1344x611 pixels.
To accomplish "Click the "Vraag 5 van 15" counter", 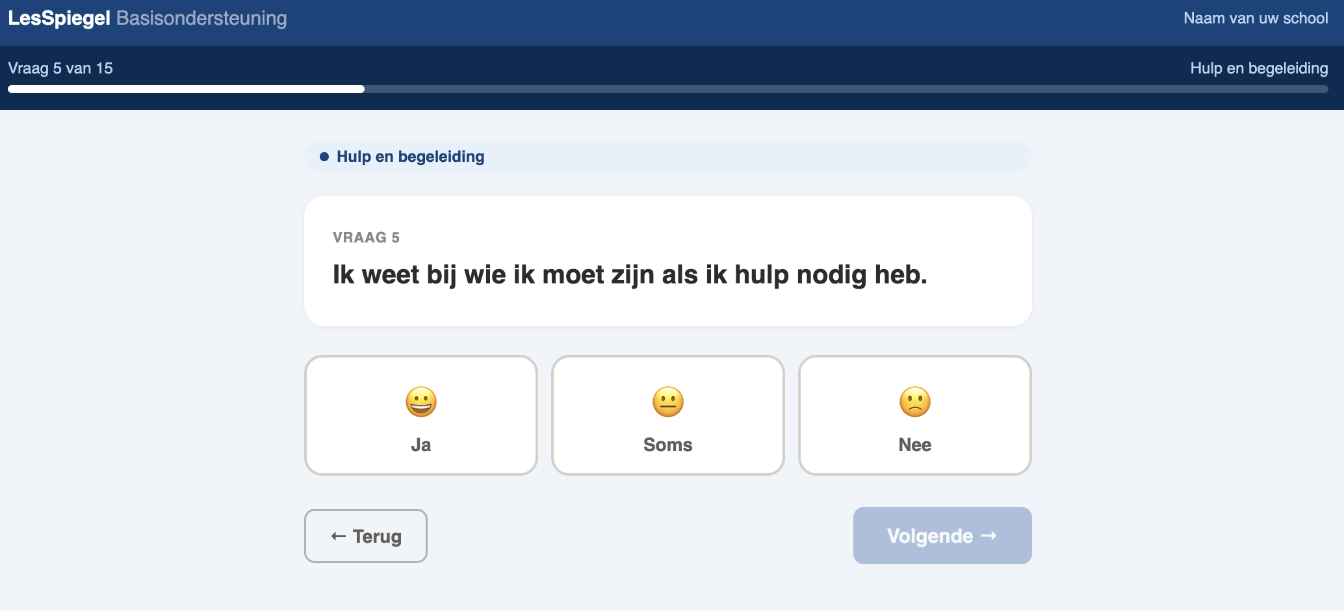I will point(60,68).
